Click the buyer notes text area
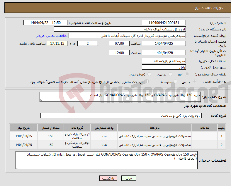This screenshot has height=186, width=231. [x=106, y=160]
